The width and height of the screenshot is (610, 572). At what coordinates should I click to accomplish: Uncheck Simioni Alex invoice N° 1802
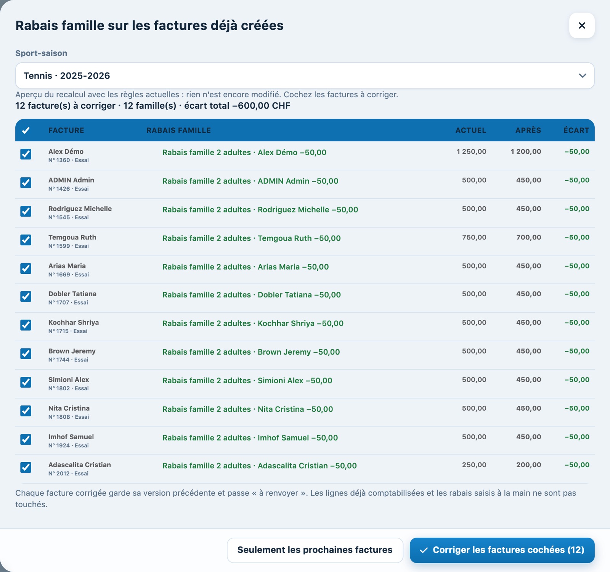click(26, 382)
